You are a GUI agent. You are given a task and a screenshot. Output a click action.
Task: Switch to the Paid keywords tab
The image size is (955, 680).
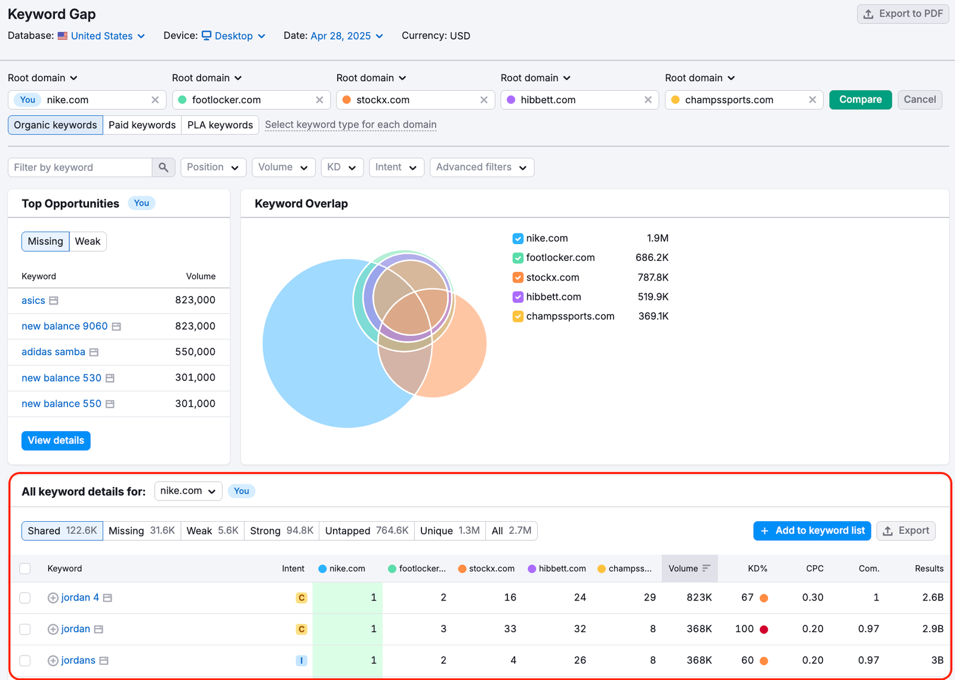click(x=142, y=125)
